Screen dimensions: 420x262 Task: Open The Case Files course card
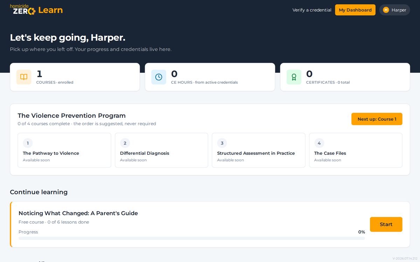pyautogui.click(x=356, y=150)
